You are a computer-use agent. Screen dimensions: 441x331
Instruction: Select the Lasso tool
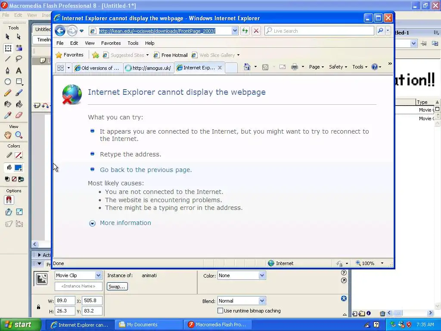19,59
